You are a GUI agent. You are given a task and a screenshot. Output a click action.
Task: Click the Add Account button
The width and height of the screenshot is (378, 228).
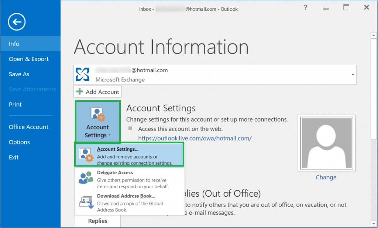[97, 91]
